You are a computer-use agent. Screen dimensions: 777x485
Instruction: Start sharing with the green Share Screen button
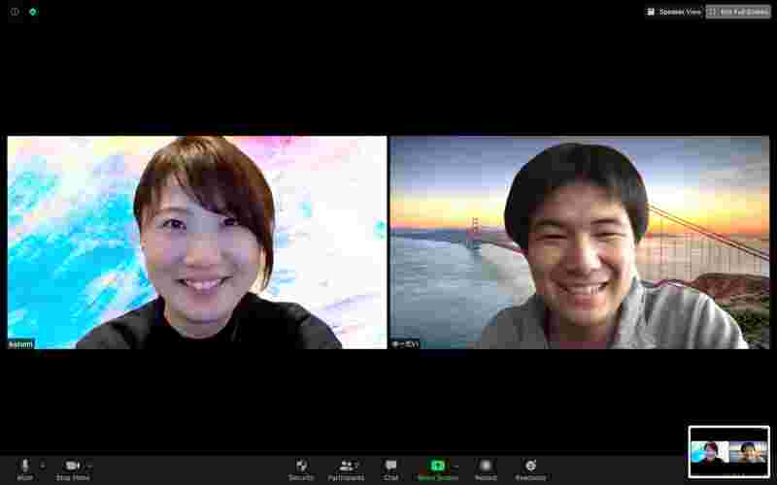coord(438,469)
